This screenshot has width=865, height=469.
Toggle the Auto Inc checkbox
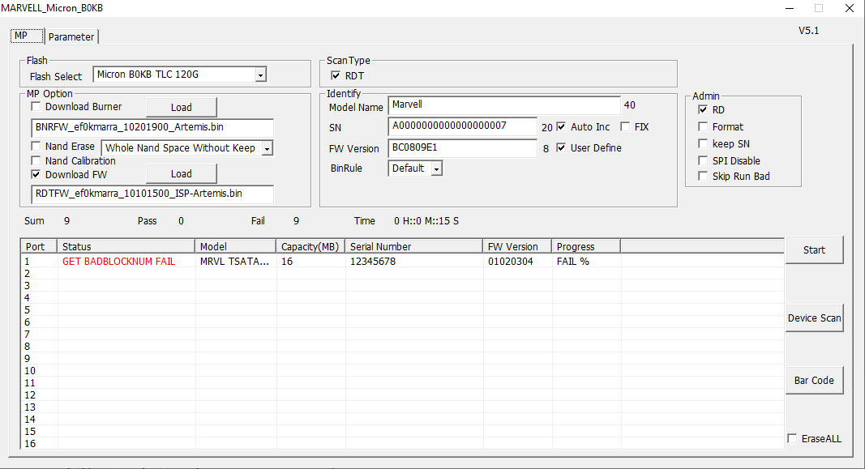[x=561, y=126]
